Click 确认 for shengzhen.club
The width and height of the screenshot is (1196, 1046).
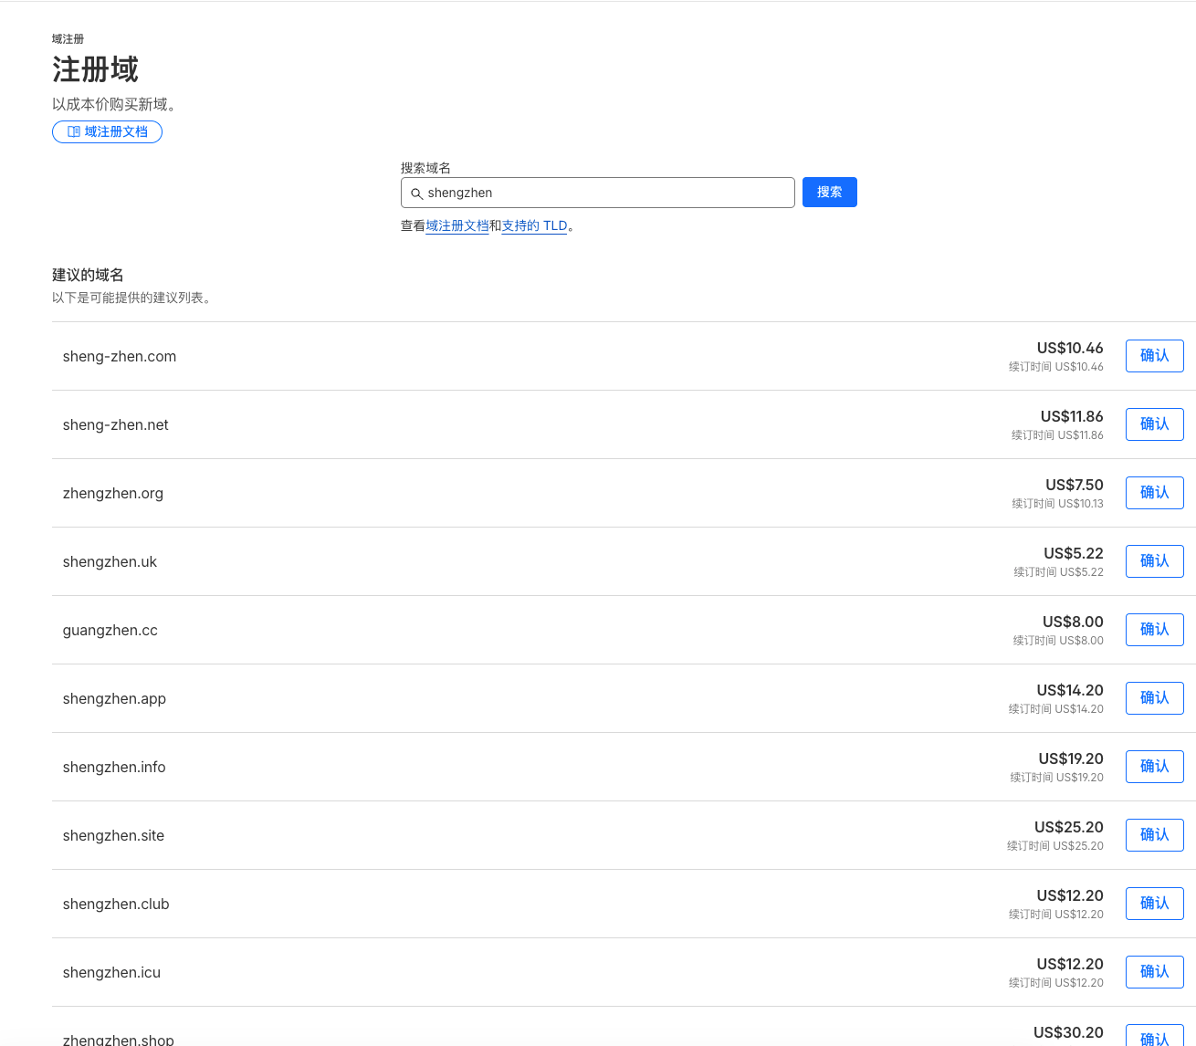1154,904
